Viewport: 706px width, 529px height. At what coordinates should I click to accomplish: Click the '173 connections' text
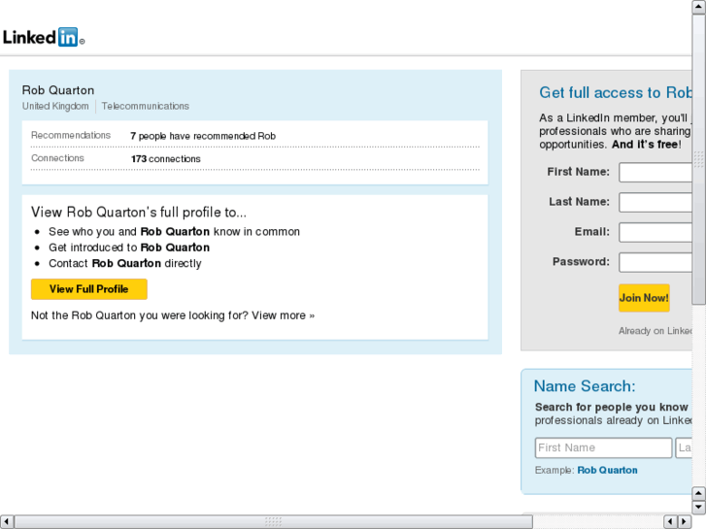tap(166, 159)
